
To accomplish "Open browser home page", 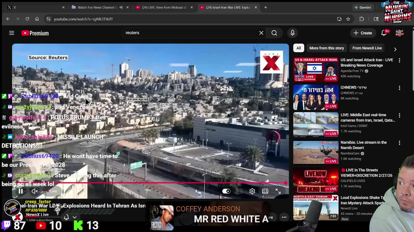I will pyautogui.click(x=37, y=19).
